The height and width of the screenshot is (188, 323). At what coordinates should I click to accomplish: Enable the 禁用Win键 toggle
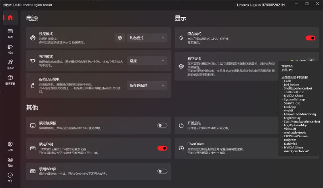[x=162, y=171]
